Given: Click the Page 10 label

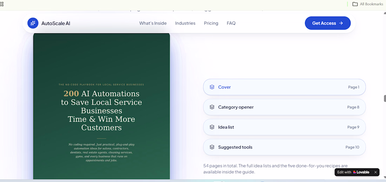Looking at the screenshot, I should [352, 147].
